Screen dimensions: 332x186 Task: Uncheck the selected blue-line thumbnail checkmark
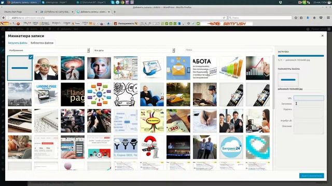tap(31, 57)
